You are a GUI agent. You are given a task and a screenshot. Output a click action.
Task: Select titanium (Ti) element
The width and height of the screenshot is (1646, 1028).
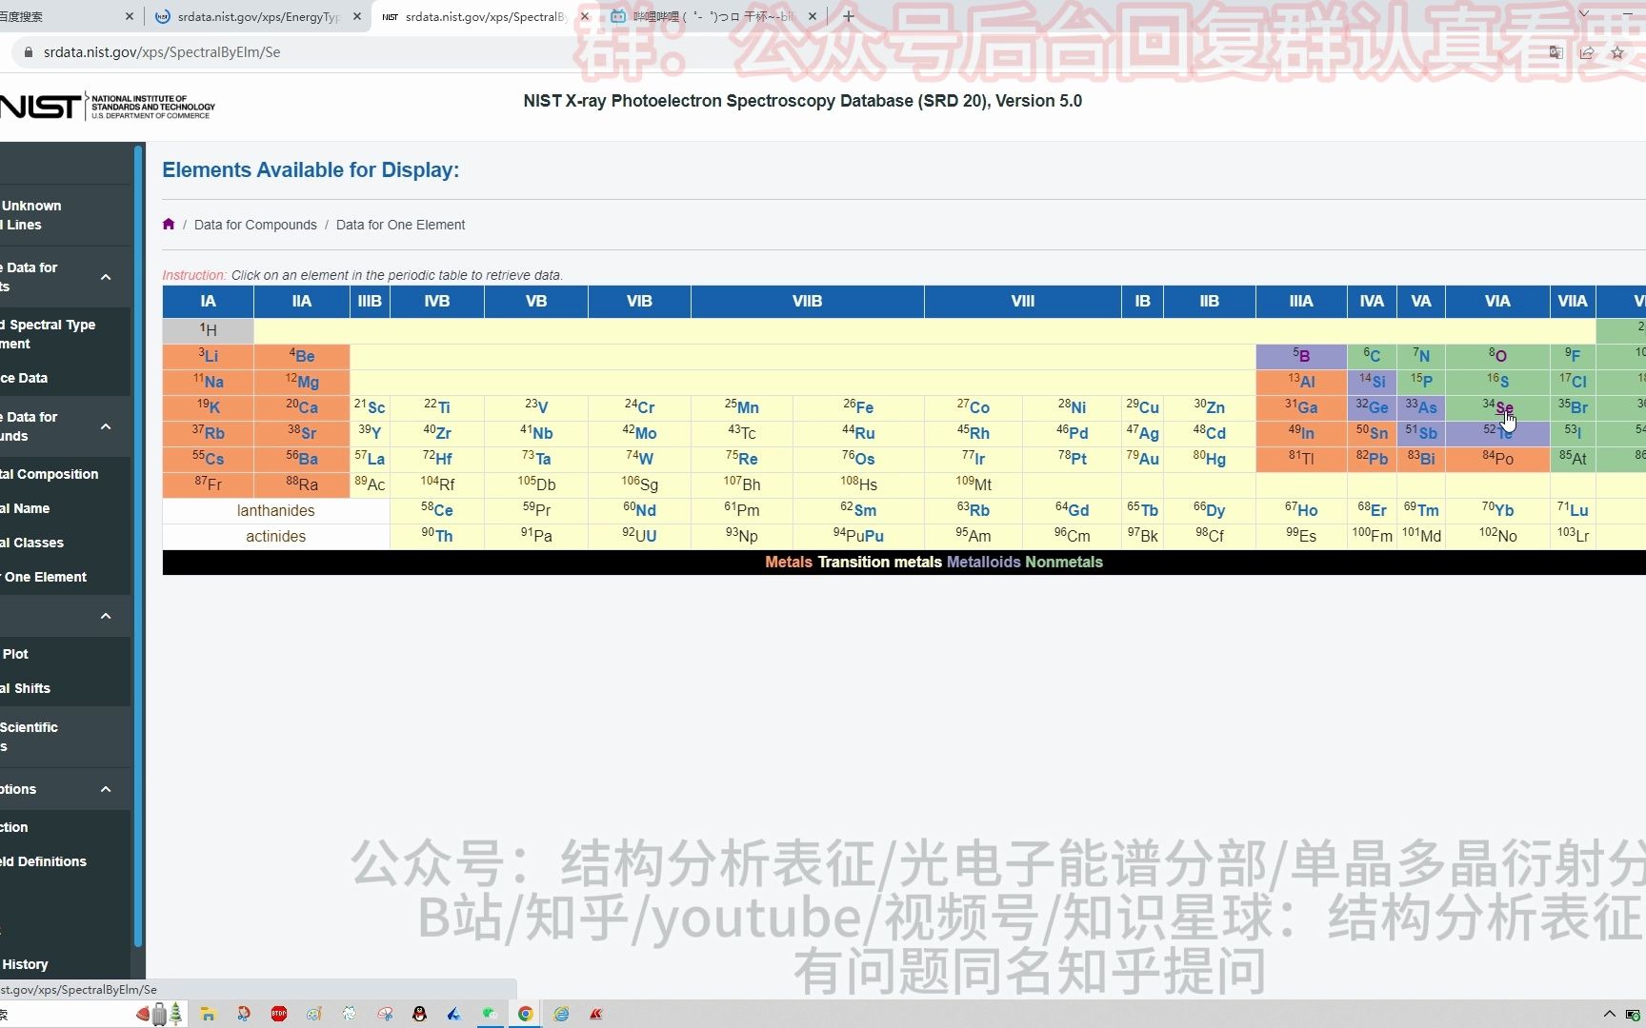[x=437, y=407]
